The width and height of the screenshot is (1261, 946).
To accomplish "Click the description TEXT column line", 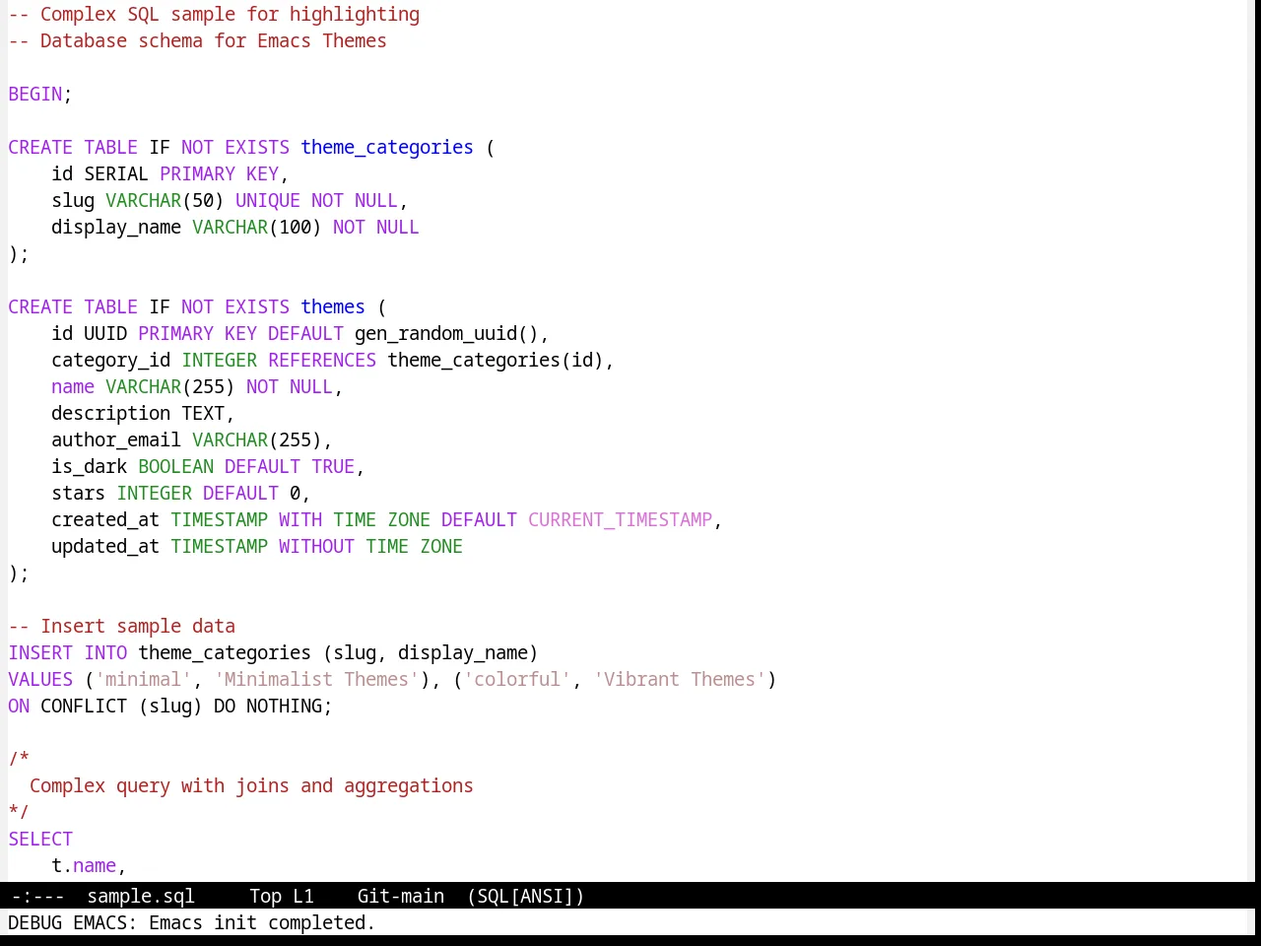I will point(143,413).
